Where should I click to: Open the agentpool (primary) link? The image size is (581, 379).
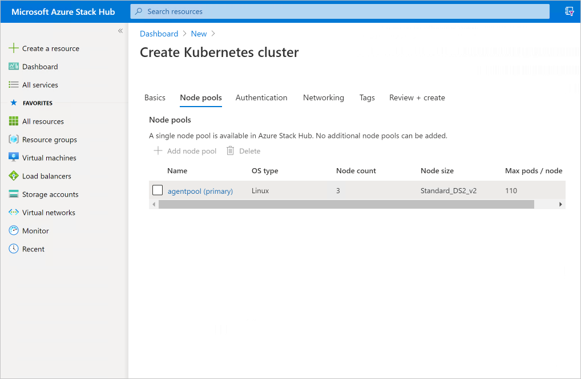pyautogui.click(x=200, y=191)
